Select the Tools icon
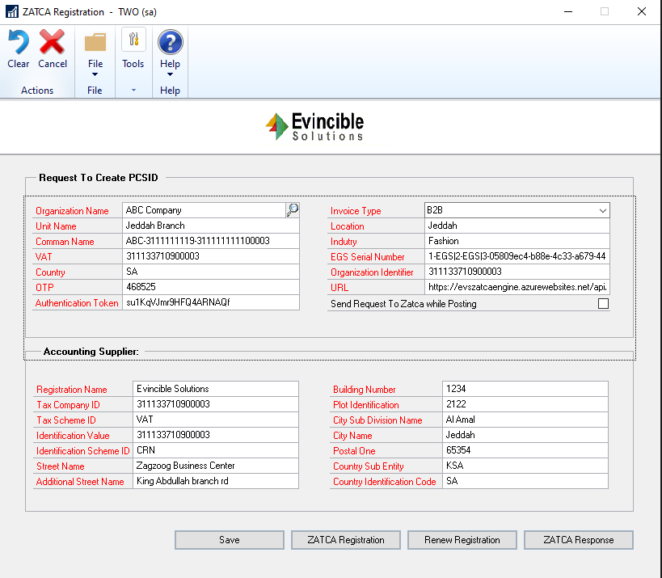Viewport: 662px width, 578px height. click(133, 40)
